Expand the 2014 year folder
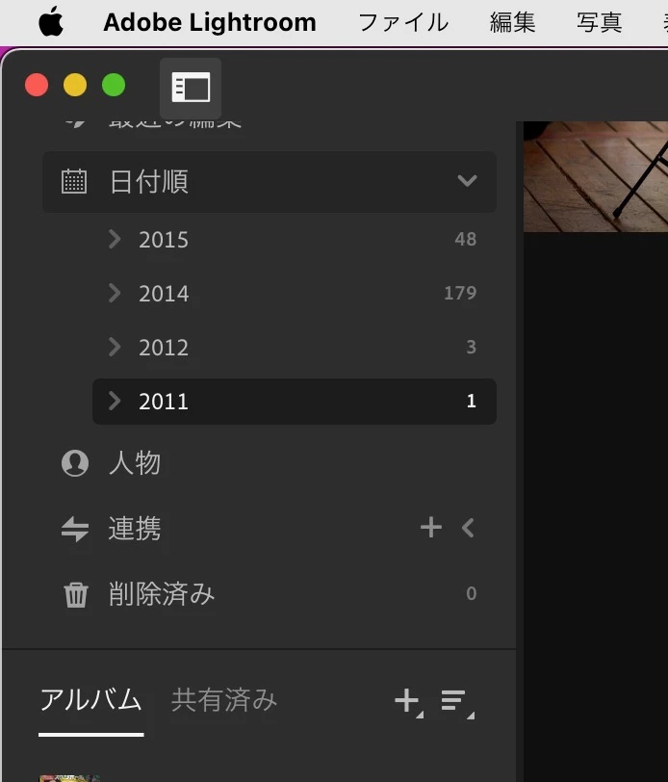668x782 pixels. pos(115,293)
